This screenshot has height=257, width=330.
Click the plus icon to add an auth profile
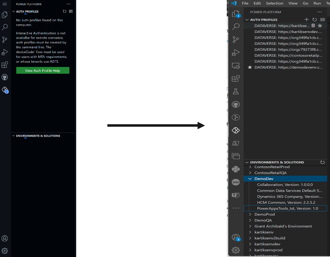(x=307, y=20)
